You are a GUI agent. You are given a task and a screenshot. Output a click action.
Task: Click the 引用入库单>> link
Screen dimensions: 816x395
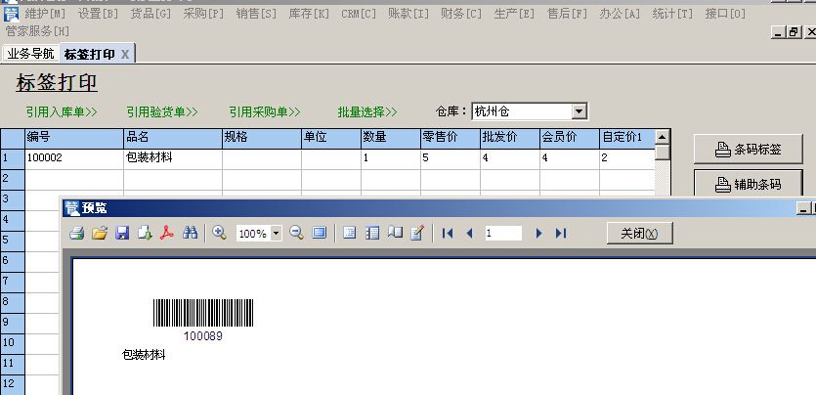62,111
